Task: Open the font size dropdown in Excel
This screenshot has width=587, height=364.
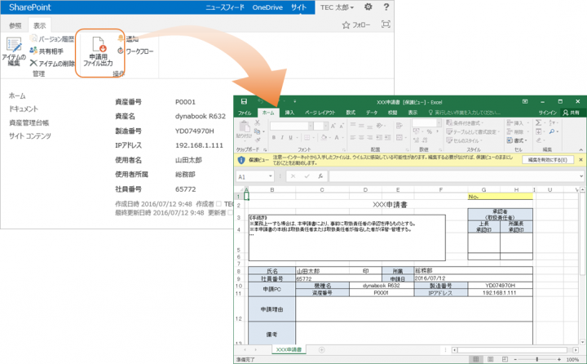Action: 325,126
